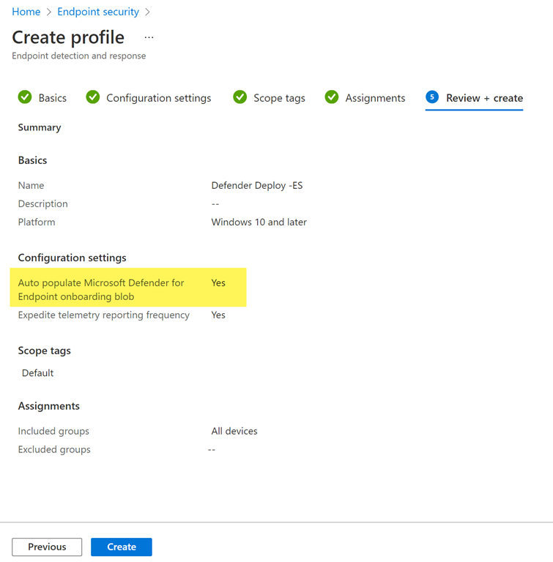Navigate to Home breadcrumb link
Image resolution: width=553 pixels, height=562 pixels.
click(26, 12)
